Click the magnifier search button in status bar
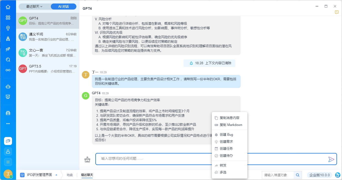 click(x=298, y=175)
